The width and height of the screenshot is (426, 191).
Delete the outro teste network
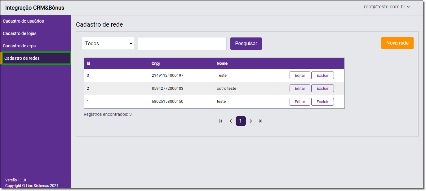point(322,89)
